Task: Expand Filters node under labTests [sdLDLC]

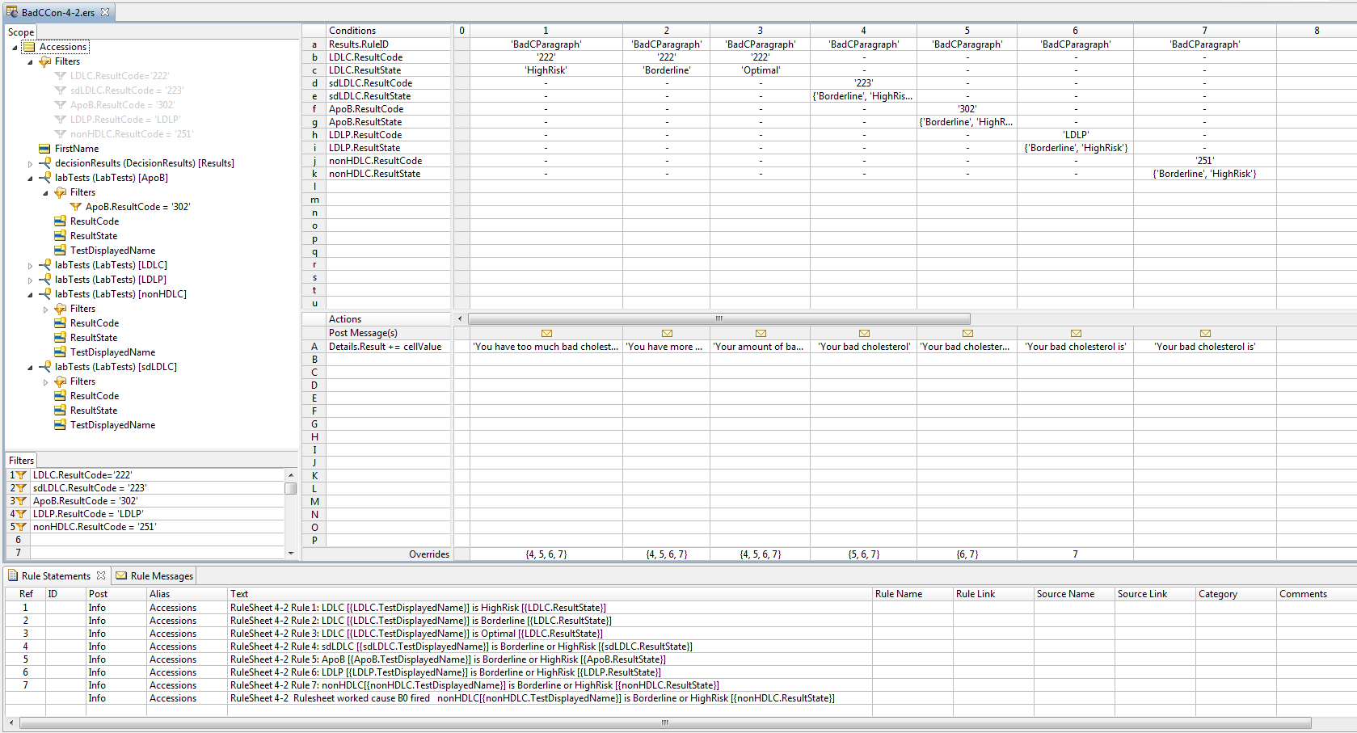Action: tap(46, 382)
